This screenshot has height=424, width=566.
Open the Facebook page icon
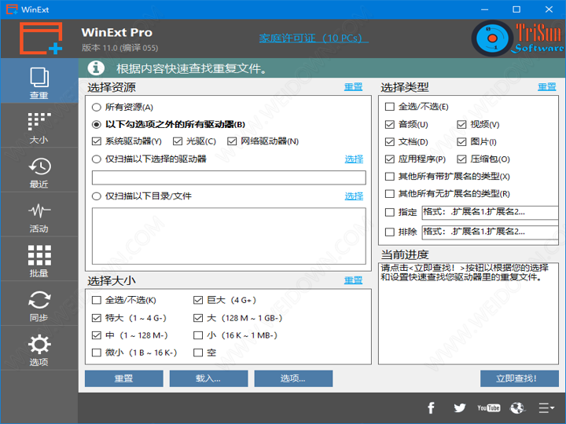[x=431, y=408]
